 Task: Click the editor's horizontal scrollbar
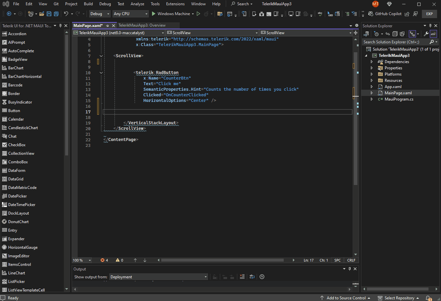tap(222, 260)
